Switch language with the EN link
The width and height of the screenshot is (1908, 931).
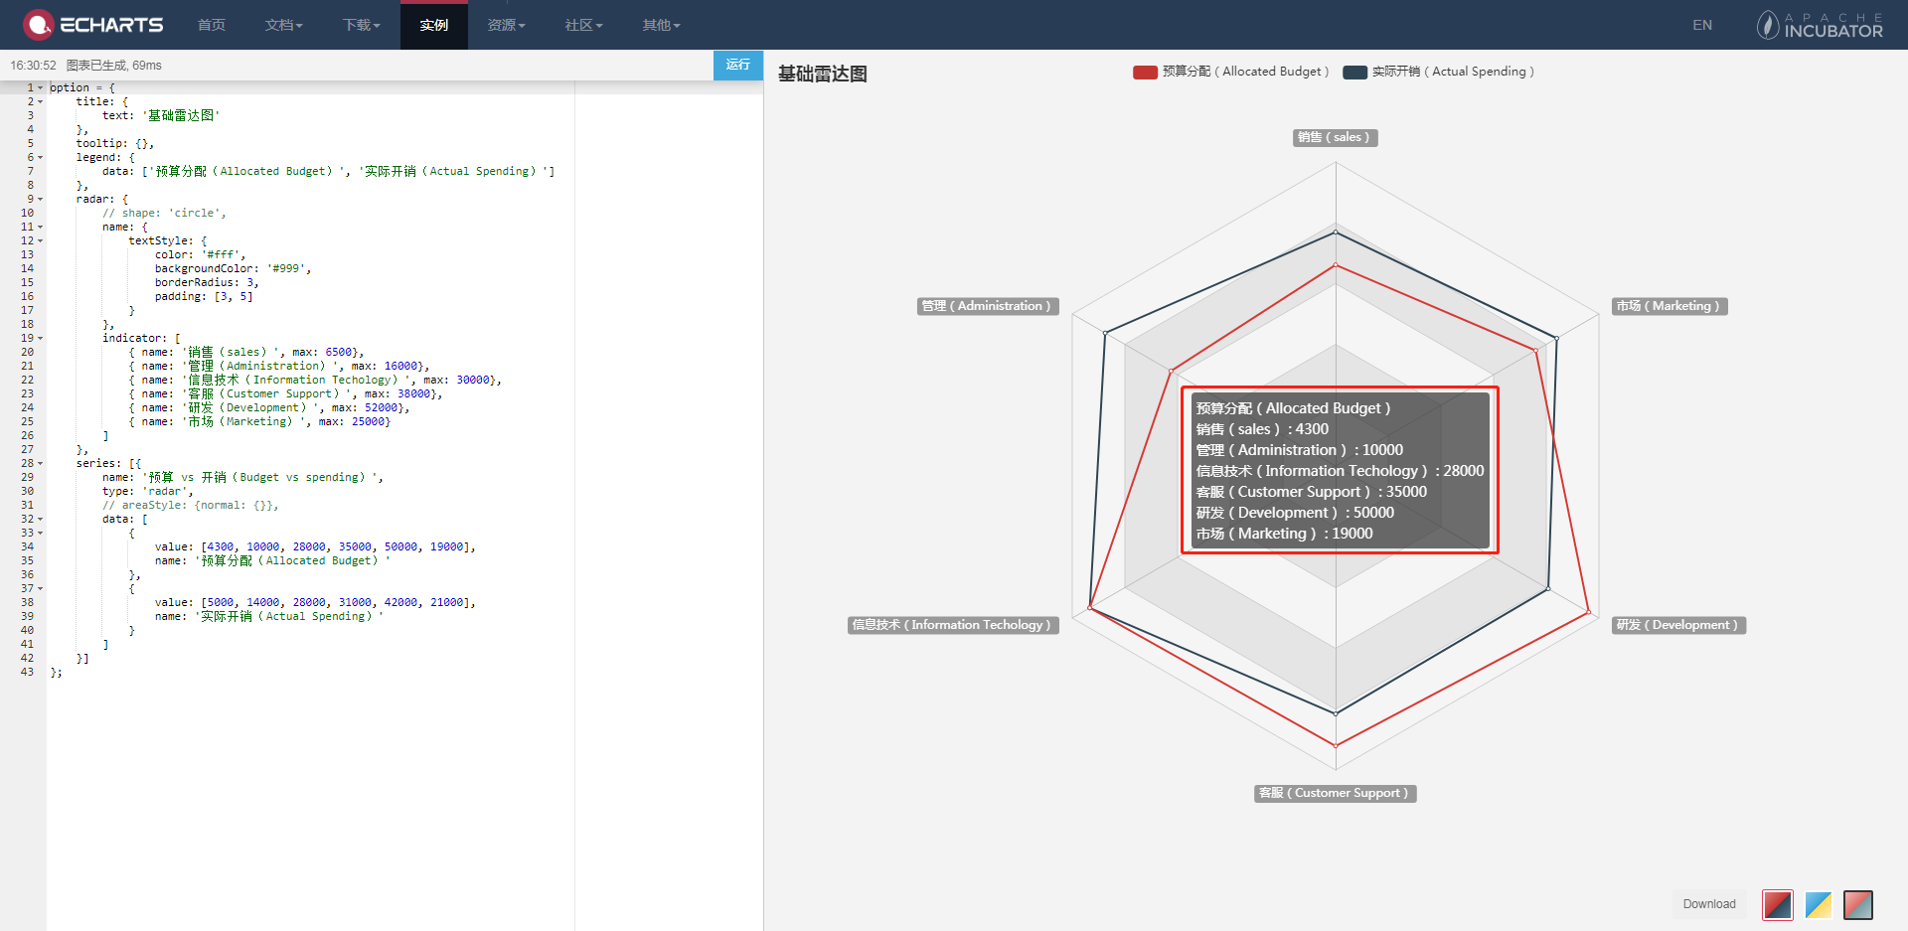(1702, 25)
